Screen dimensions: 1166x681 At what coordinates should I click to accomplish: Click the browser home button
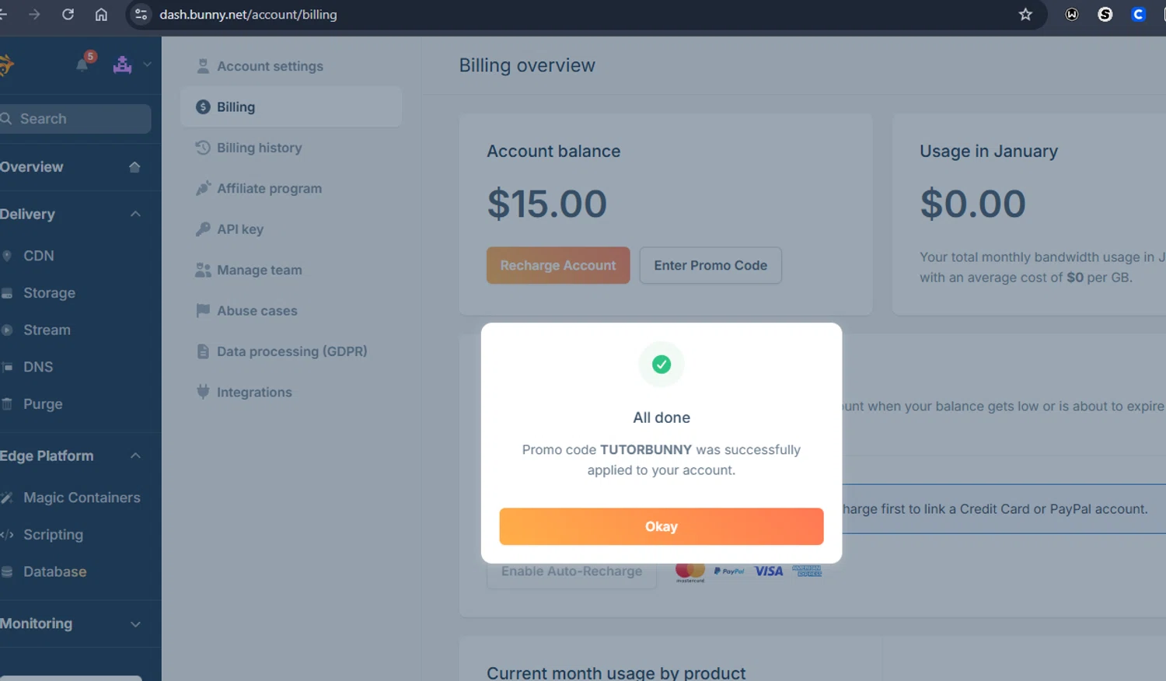101,14
